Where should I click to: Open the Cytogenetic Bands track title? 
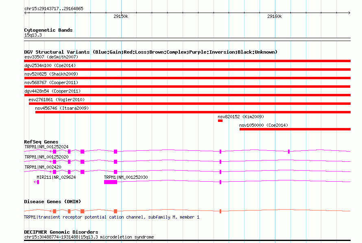[48, 30]
